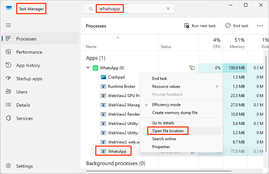Click the Startup apps gauge icon

click(8, 78)
